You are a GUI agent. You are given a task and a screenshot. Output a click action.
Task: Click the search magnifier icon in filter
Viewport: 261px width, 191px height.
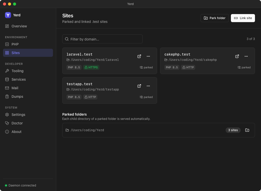coord(67,39)
